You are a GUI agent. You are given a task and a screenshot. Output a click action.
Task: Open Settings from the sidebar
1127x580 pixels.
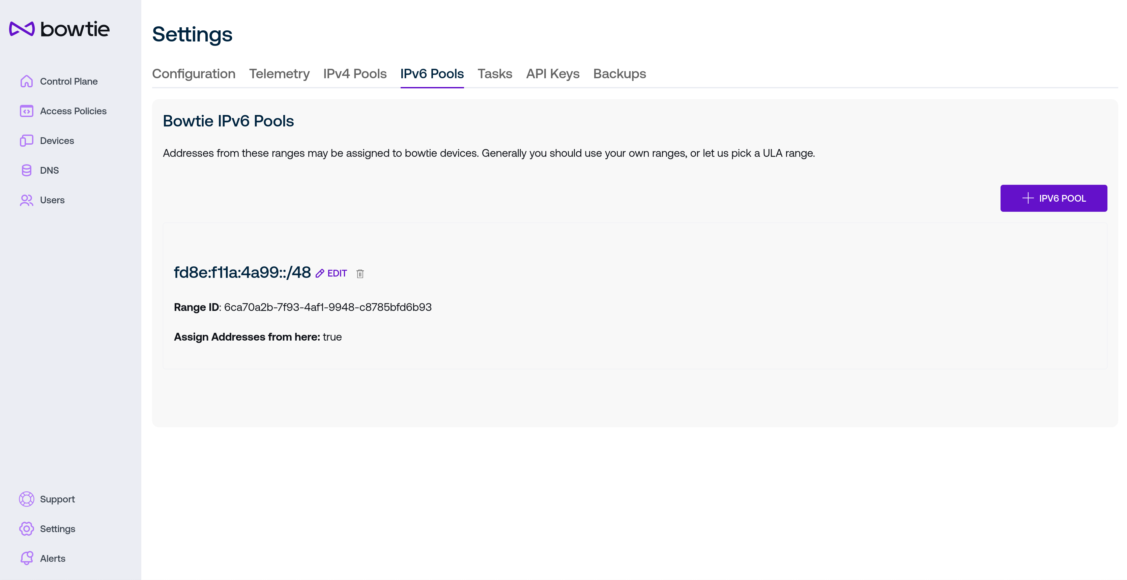tap(57, 529)
